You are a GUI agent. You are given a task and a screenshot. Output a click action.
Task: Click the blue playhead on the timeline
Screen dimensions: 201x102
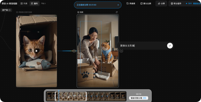pos(59,96)
